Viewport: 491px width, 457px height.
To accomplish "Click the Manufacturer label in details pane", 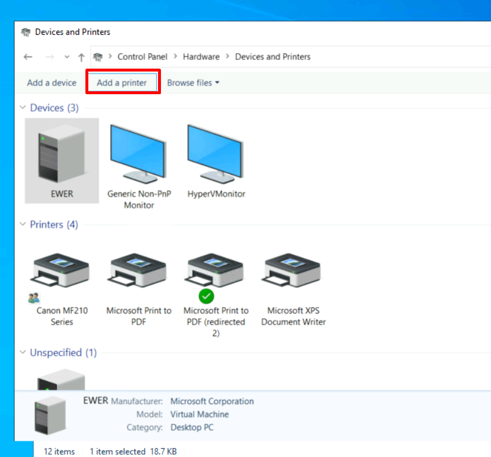I will click(137, 401).
